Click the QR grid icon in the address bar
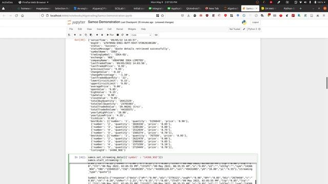Viewport: 328px width, 184px height. tap(157, 16)
